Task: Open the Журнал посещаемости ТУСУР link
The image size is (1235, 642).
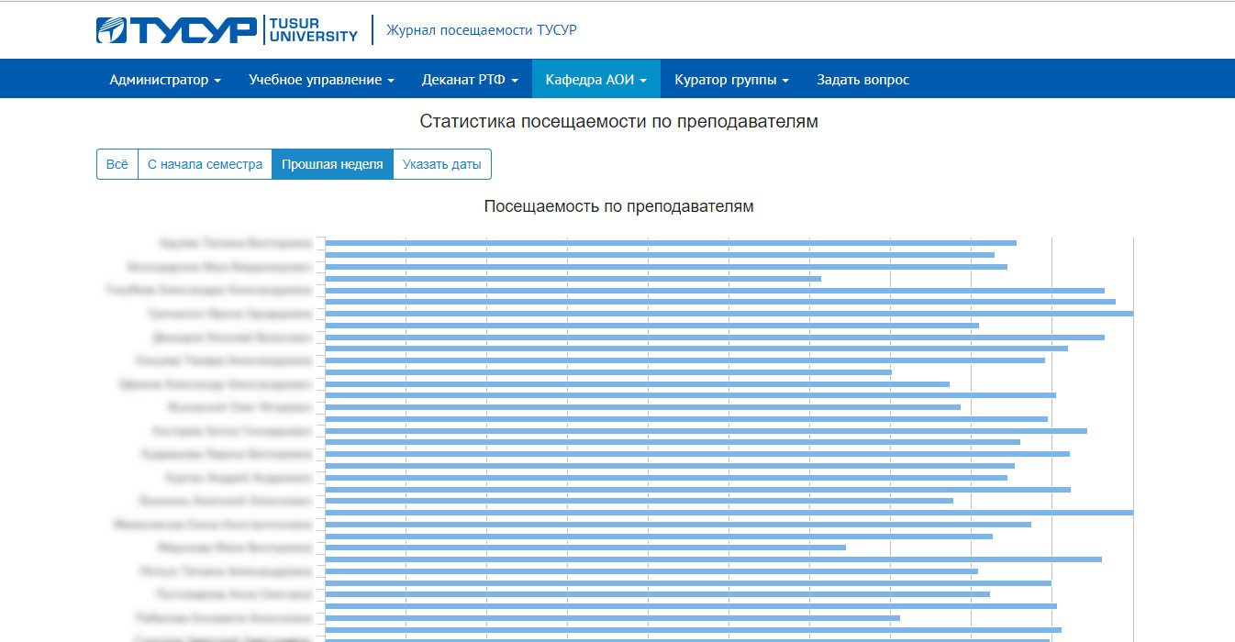Action: pyautogui.click(x=481, y=30)
